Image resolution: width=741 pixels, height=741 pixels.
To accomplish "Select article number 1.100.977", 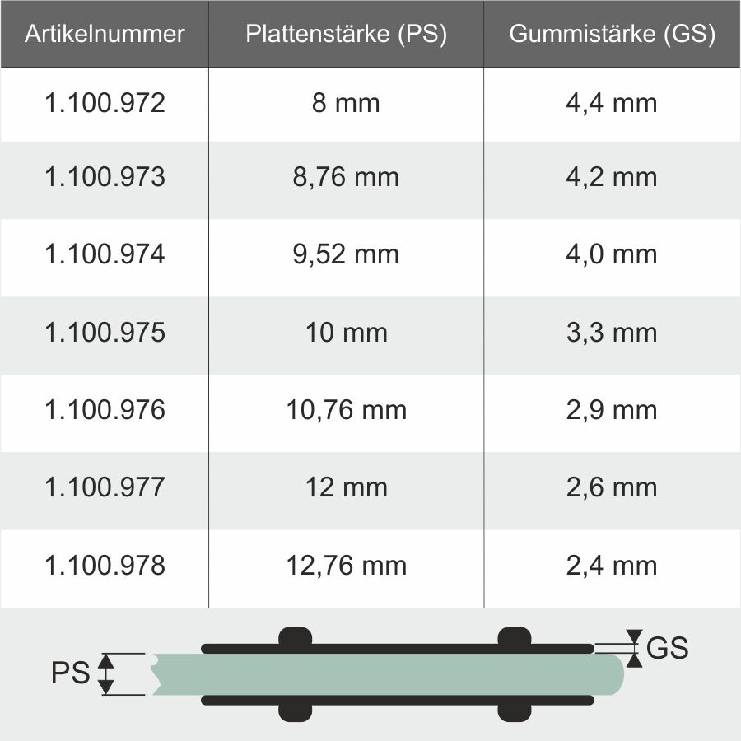I will (x=105, y=487).
